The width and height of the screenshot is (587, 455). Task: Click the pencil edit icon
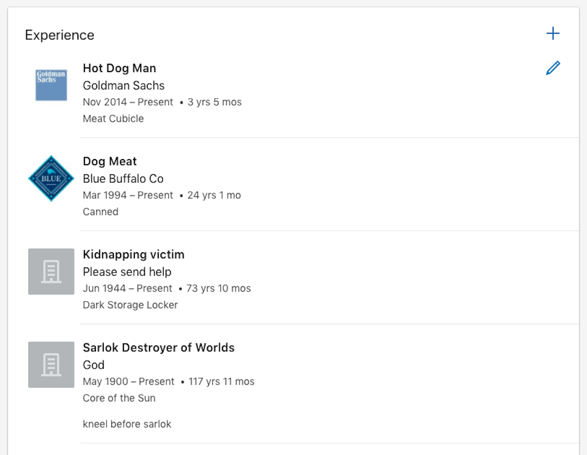(553, 68)
